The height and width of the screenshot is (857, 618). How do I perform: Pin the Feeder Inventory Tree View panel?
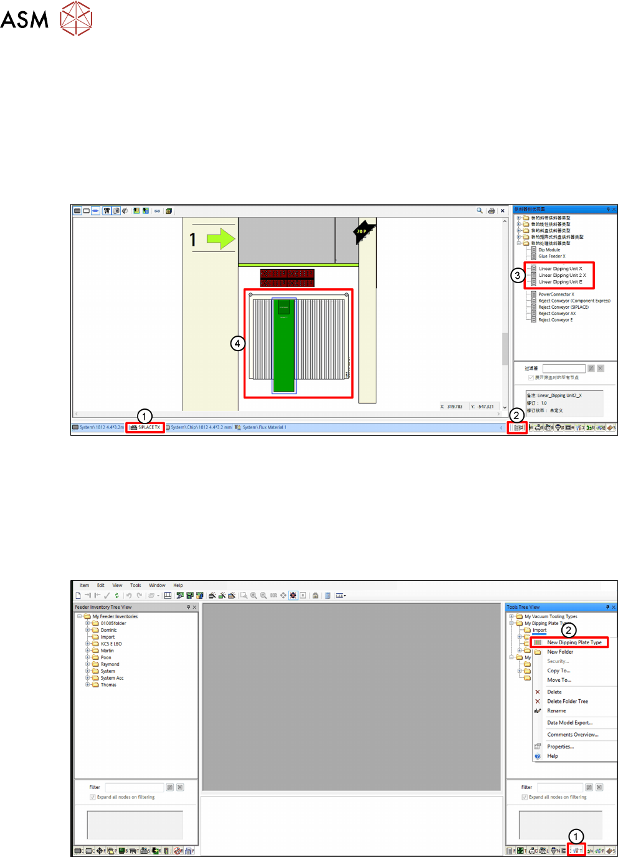click(188, 607)
